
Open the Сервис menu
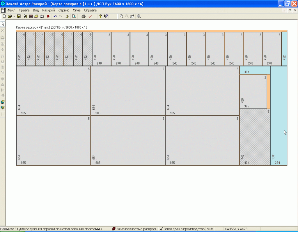(x=64, y=10)
